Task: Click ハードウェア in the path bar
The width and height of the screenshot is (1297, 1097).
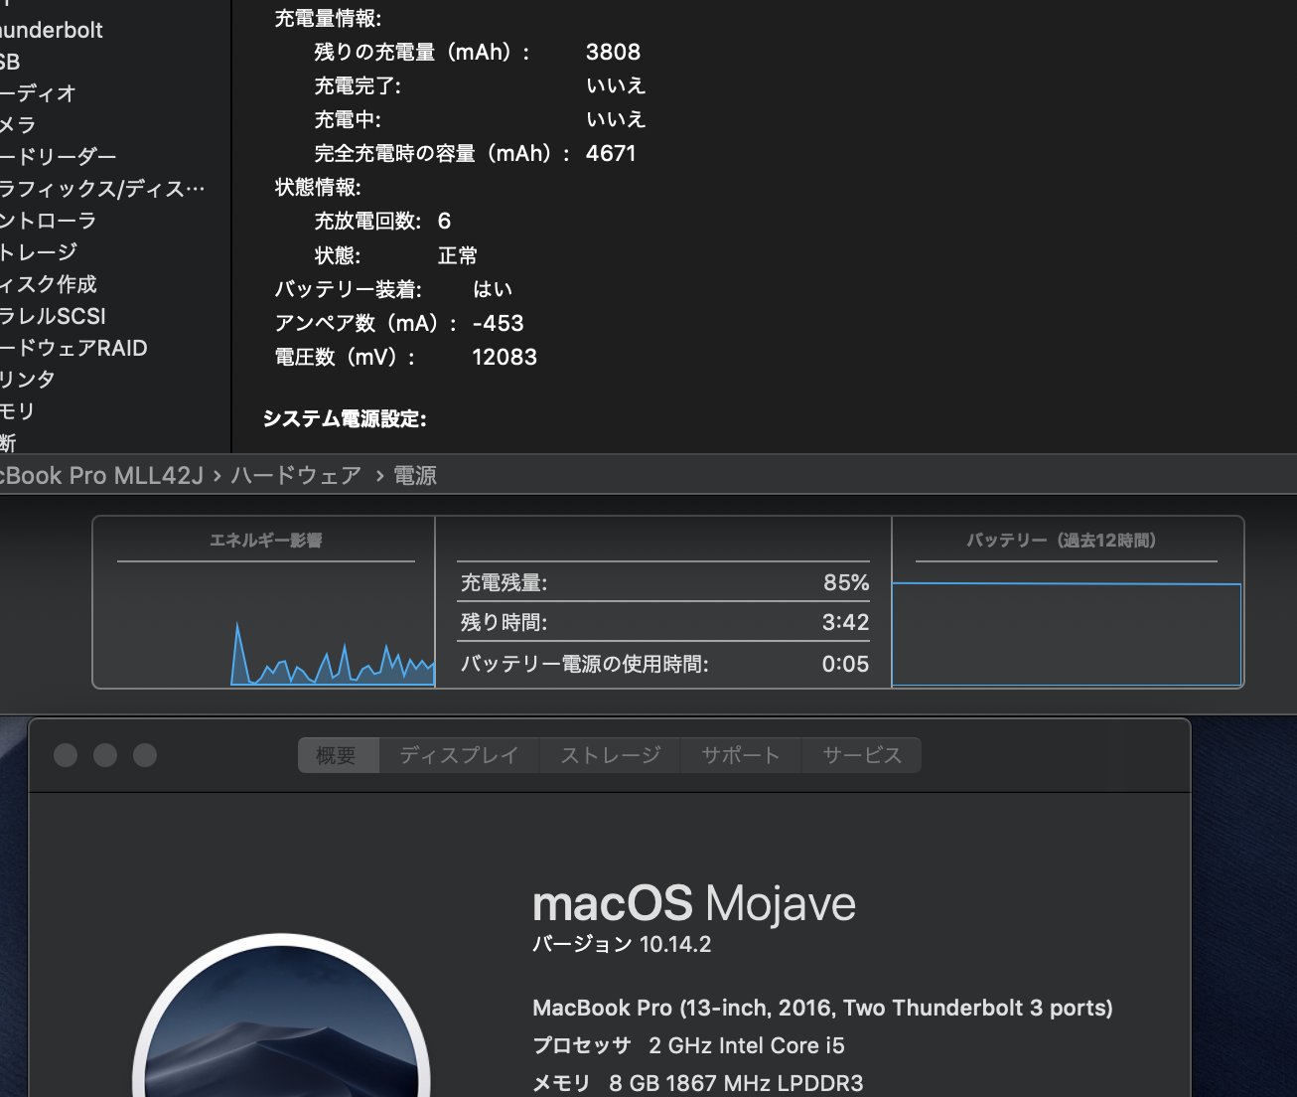Action: pyautogui.click(x=296, y=476)
